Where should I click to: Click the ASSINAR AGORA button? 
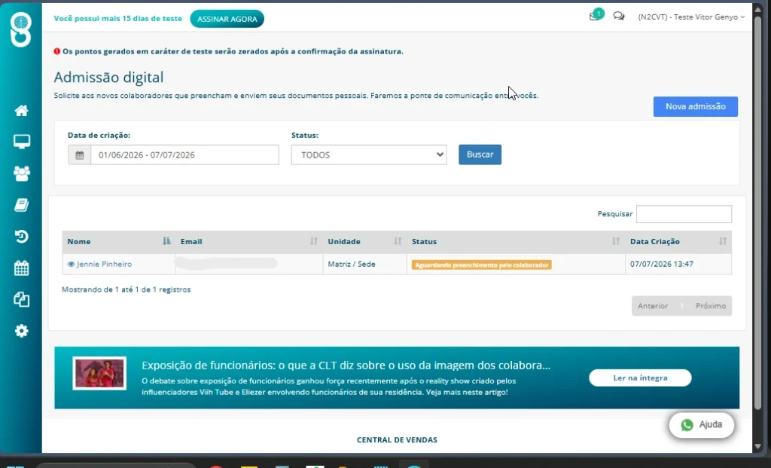(x=227, y=19)
